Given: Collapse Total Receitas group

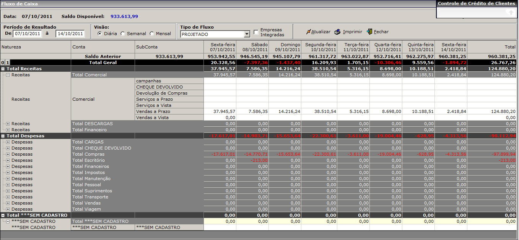Looking at the screenshot, I should 3,69.
